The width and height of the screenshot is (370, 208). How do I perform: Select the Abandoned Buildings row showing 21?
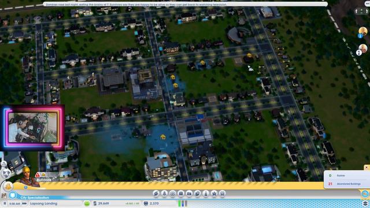(x=347, y=184)
